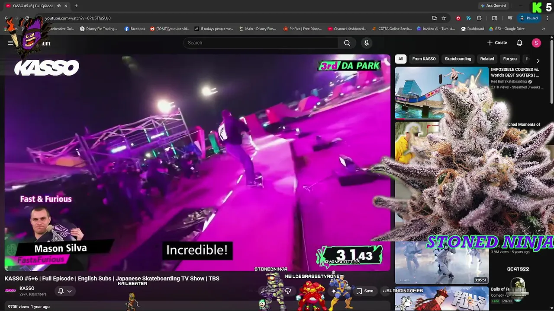554x311 pixels.
Task: Open the Dashboard bookmark
Action: tap(473, 29)
